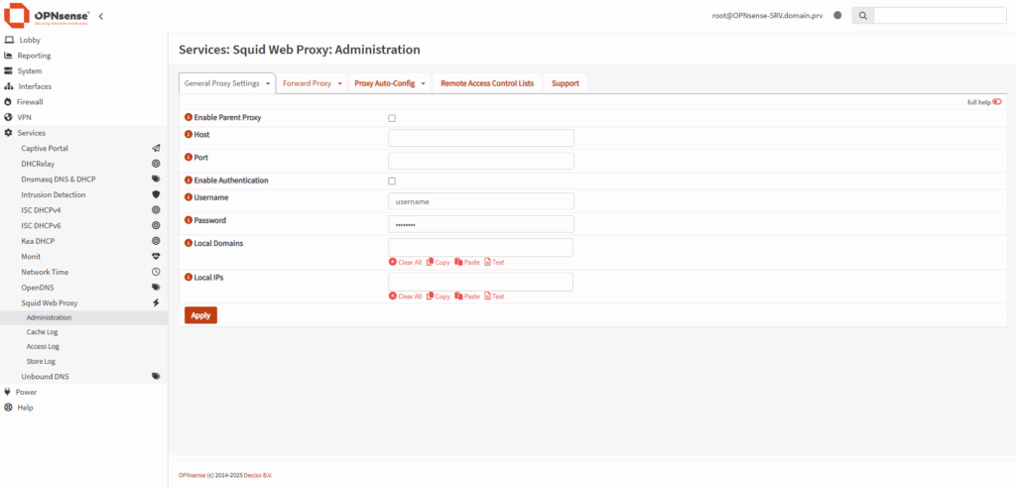Tick the Enable Authentication checkbox
This screenshot has width=1016, height=488.
coord(391,181)
